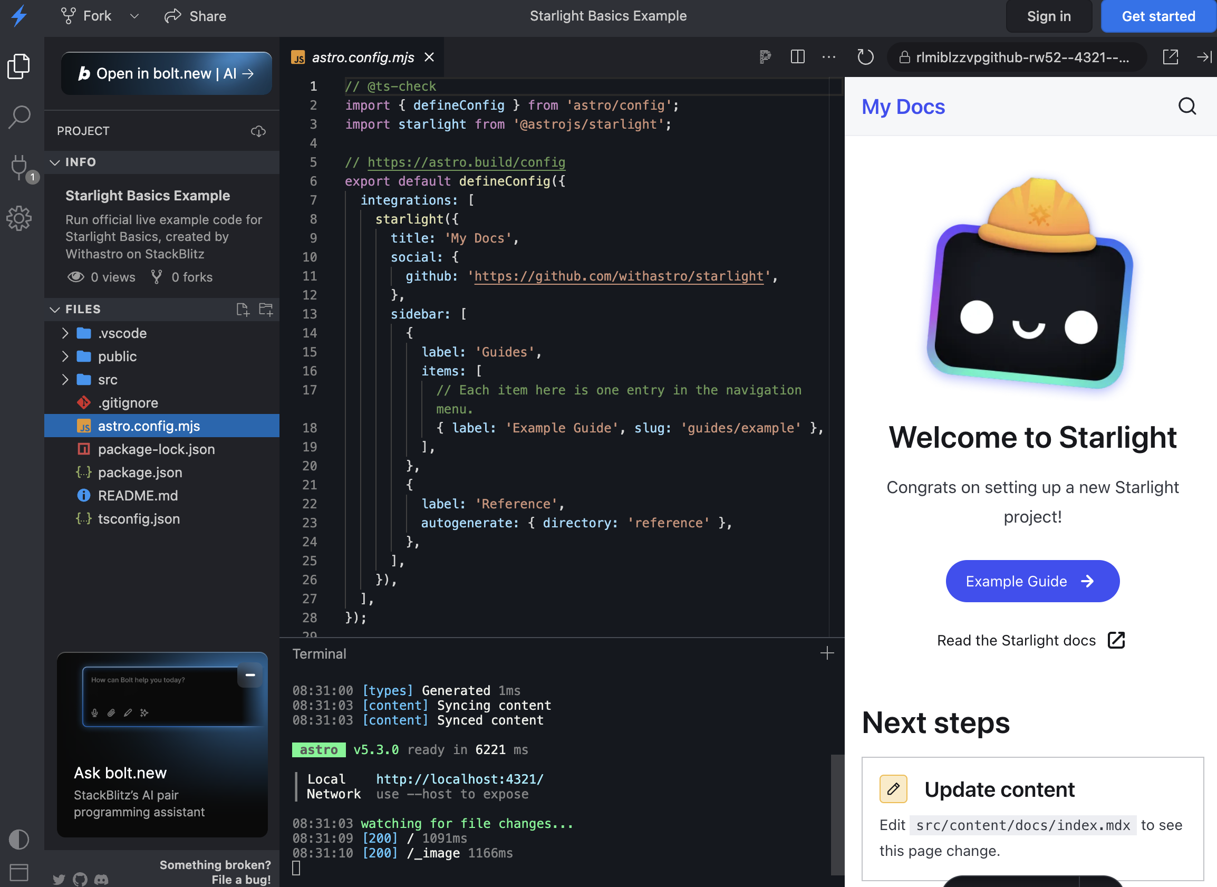Open README.md in file tree

tap(161, 496)
